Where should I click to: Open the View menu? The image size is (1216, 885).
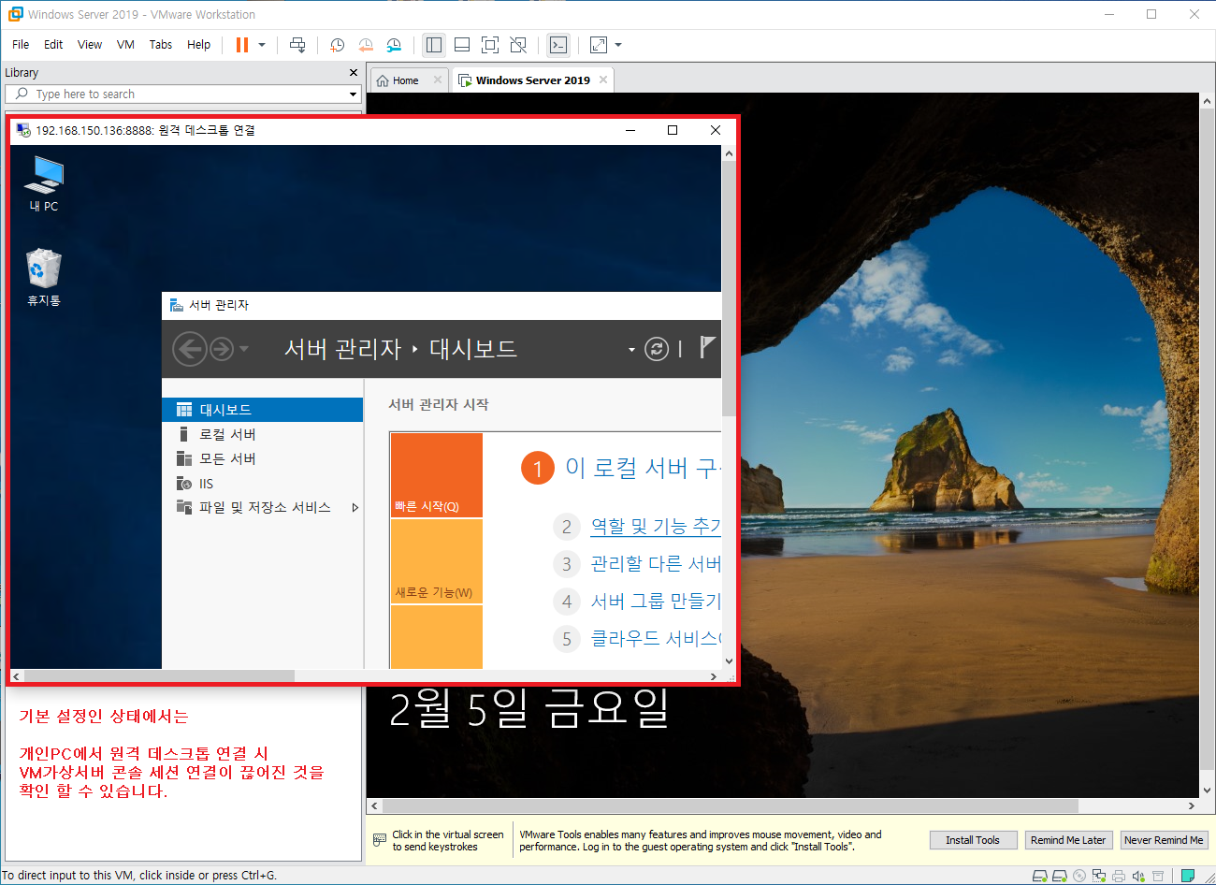click(x=90, y=45)
